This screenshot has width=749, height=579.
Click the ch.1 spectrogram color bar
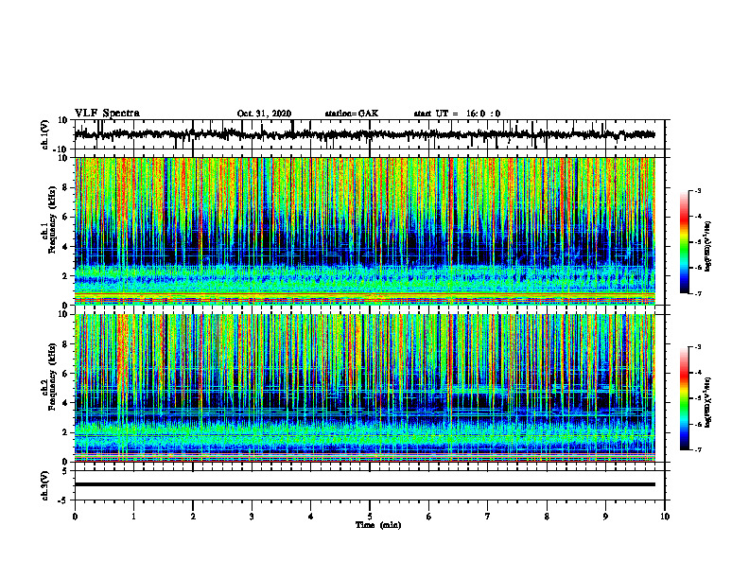[685, 242]
